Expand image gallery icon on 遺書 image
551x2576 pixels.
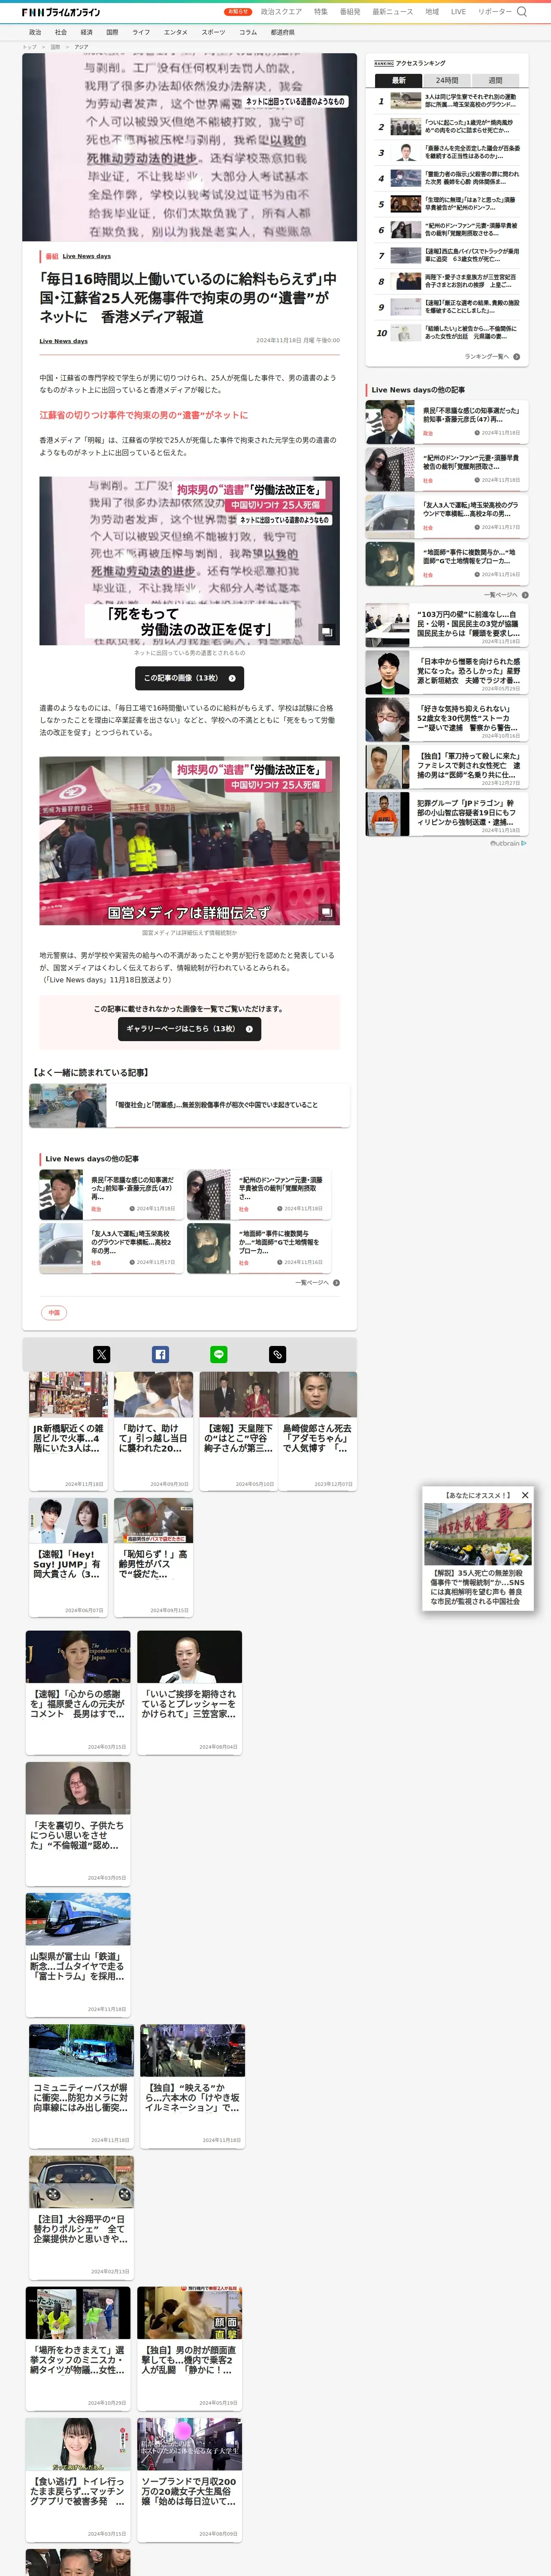(326, 632)
